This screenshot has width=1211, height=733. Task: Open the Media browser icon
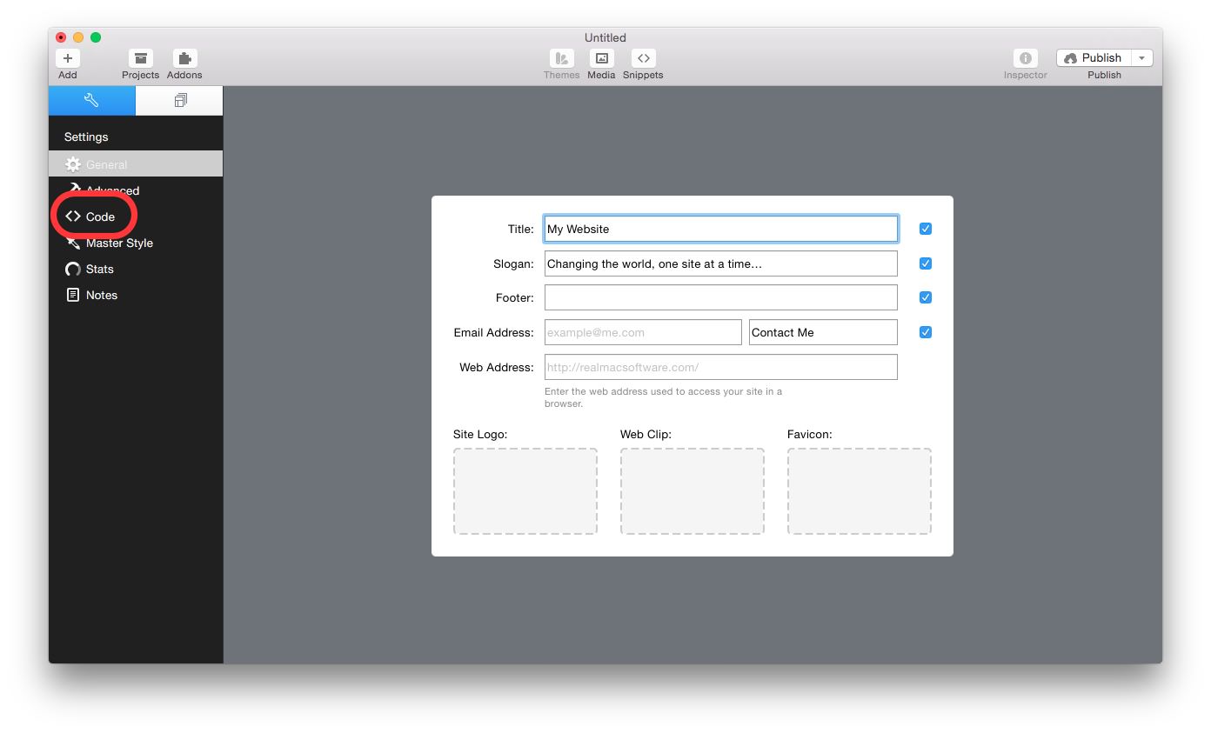click(x=601, y=58)
